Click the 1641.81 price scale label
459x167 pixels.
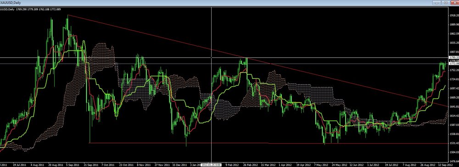pyautogui.click(x=454, y=107)
